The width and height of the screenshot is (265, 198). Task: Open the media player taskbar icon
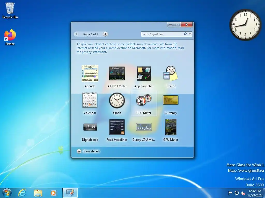(x=54, y=193)
